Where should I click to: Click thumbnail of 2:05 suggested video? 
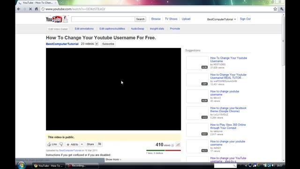pos(197,79)
